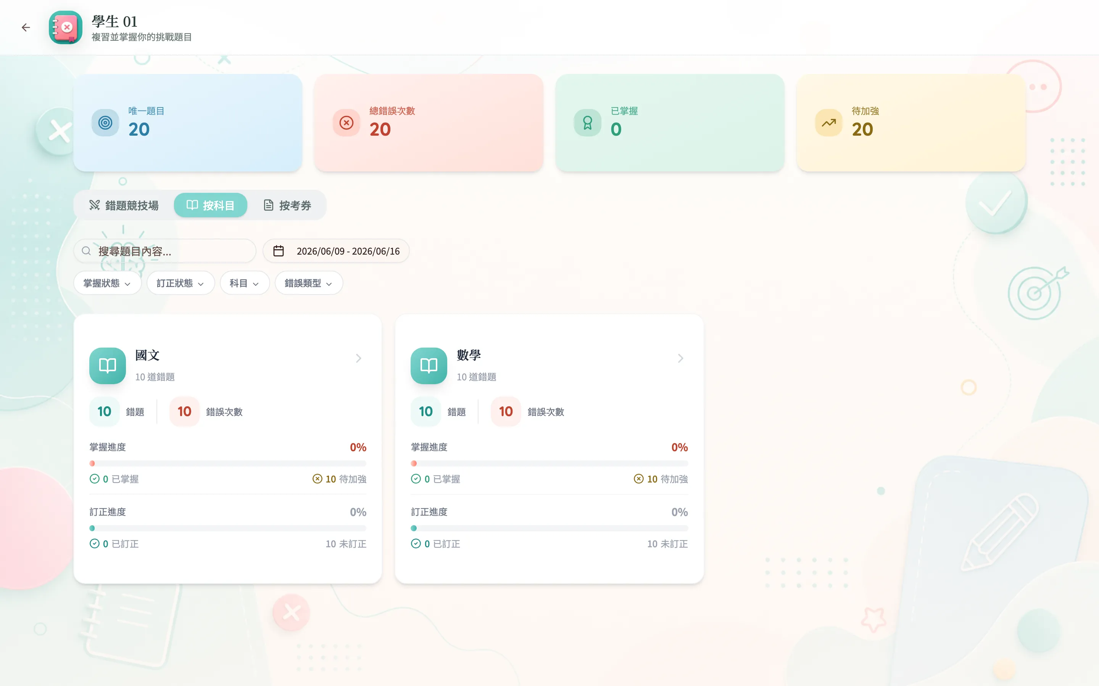Open the 待加強 summary card
This screenshot has height=686, width=1099.
click(x=911, y=122)
